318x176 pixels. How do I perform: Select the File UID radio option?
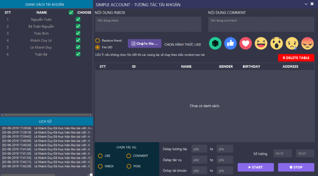click(97, 47)
